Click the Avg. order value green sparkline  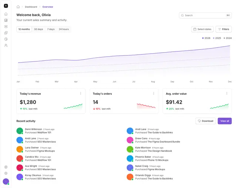coord(219,107)
